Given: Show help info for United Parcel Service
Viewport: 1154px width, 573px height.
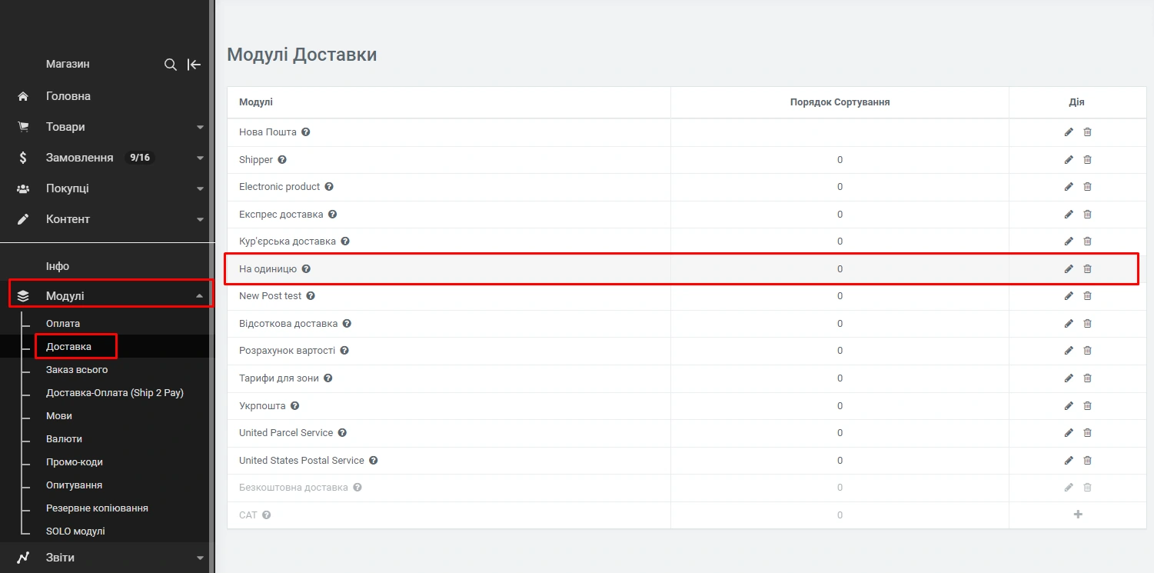Looking at the screenshot, I should [x=342, y=433].
